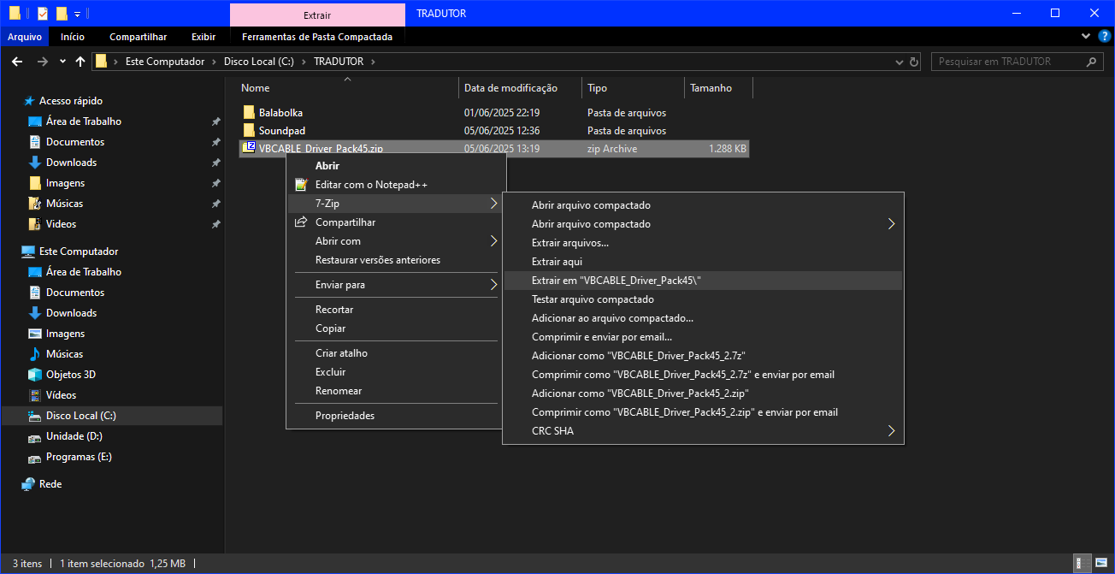Viewport: 1115px width, 574px height.
Task: Select Extrair em "VBCABLE_Driver_Pack45\" option
Action: (616, 281)
